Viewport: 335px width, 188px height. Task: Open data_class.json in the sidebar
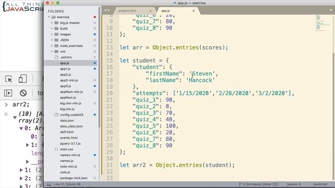click(71, 126)
